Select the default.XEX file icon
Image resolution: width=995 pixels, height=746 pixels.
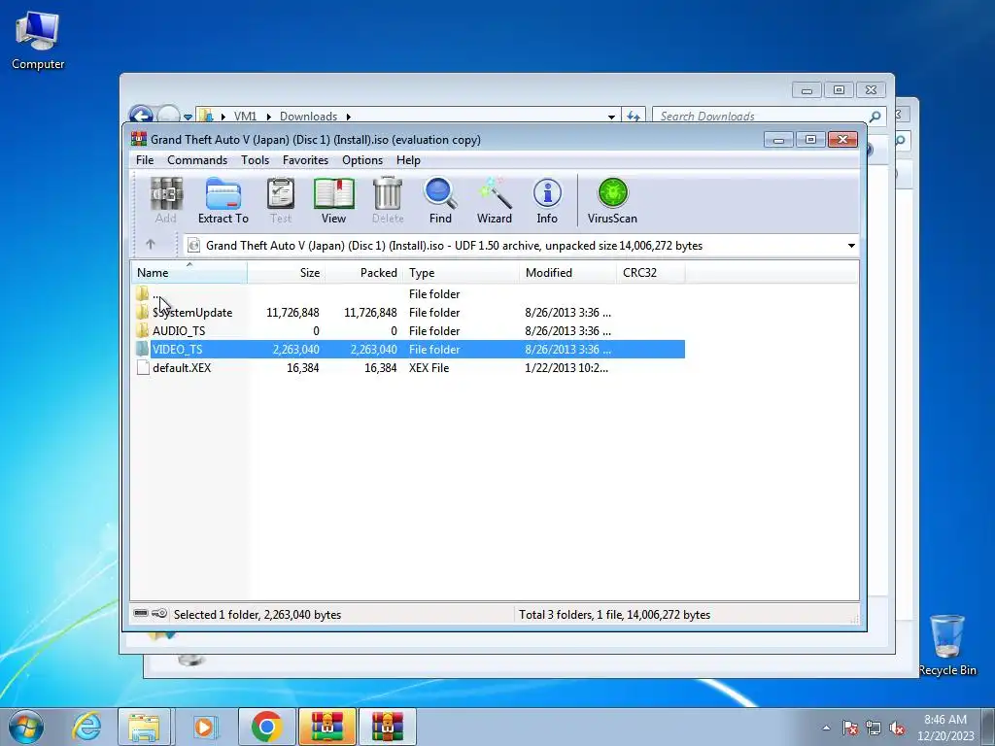[144, 367]
